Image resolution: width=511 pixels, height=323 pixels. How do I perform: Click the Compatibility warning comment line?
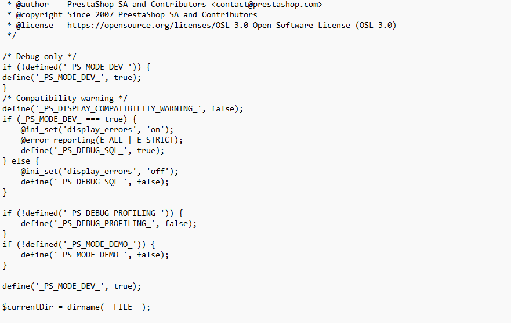pyautogui.click(x=65, y=99)
